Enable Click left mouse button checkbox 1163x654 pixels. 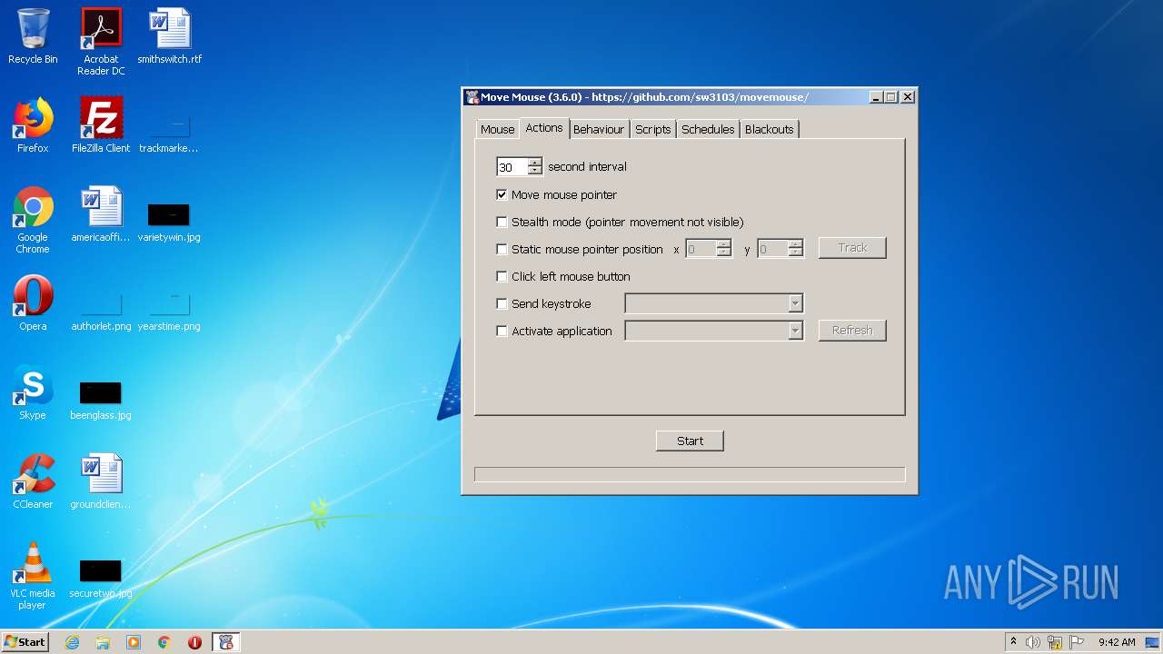(502, 276)
